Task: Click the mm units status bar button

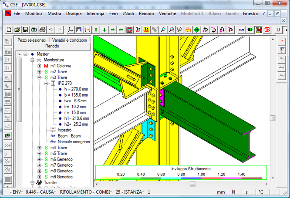Action: click(x=221, y=192)
